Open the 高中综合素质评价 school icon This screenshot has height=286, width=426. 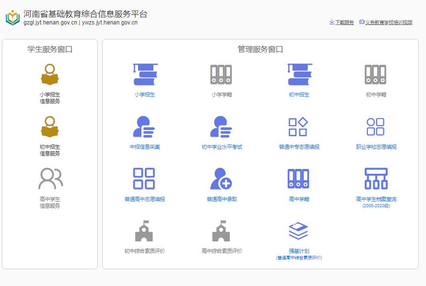point(221,232)
